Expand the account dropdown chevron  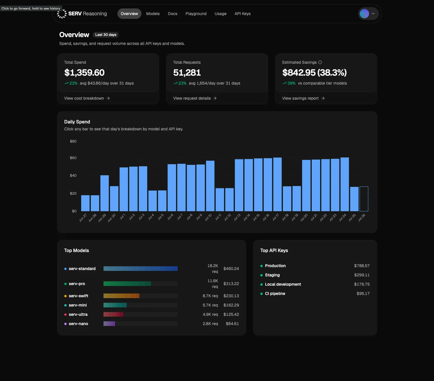coord(373,14)
